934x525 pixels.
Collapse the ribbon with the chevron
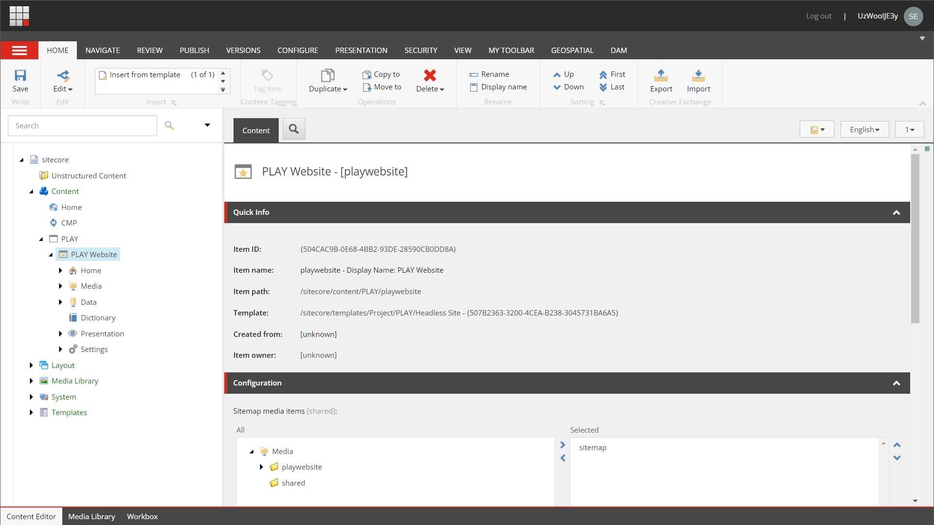coord(922,103)
